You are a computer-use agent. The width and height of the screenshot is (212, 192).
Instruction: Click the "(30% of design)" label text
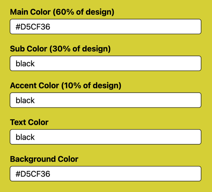coord(80,49)
